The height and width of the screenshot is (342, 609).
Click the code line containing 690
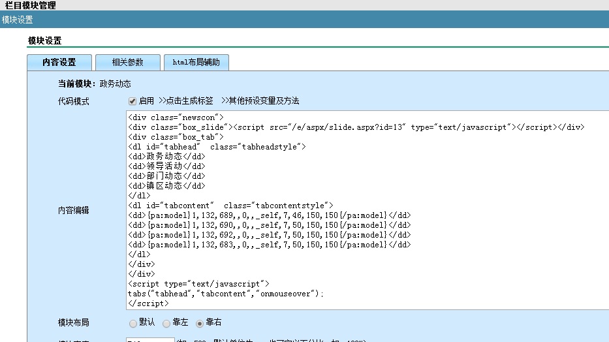[270, 225]
